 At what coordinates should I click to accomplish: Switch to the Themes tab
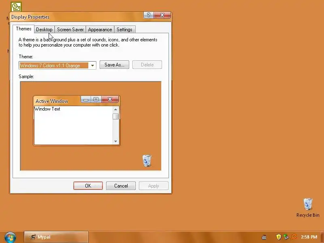click(23, 29)
